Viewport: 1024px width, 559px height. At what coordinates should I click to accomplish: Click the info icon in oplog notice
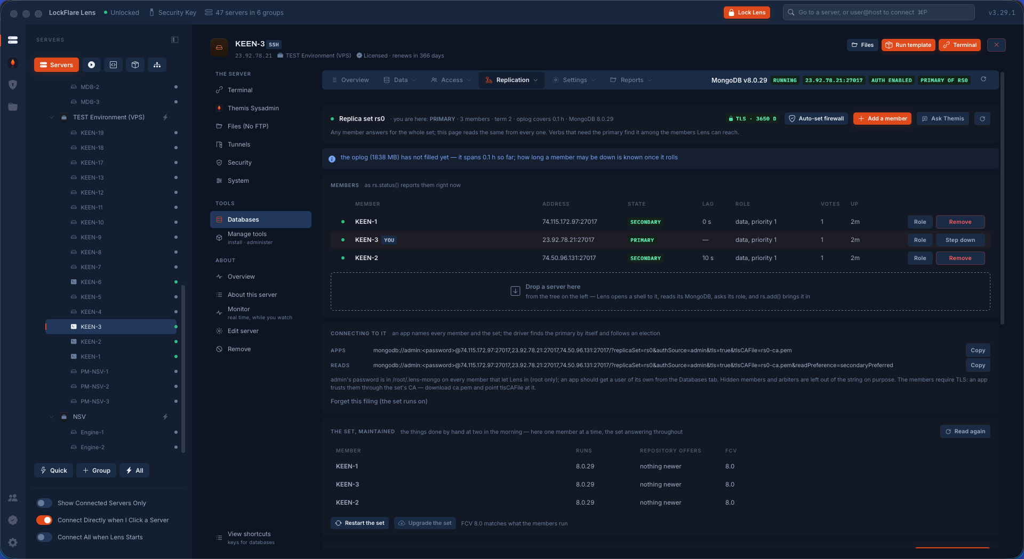click(x=332, y=159)
